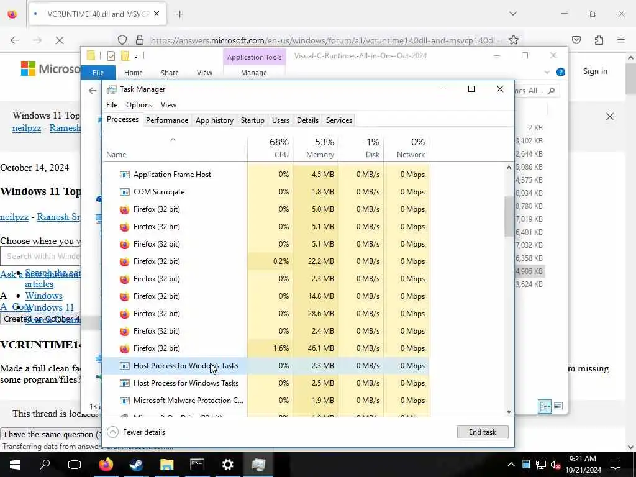Image resolution: width=636 pixels, height=477 pixels.
Task: Open Windows Start menu
Action: pos(15,465)
